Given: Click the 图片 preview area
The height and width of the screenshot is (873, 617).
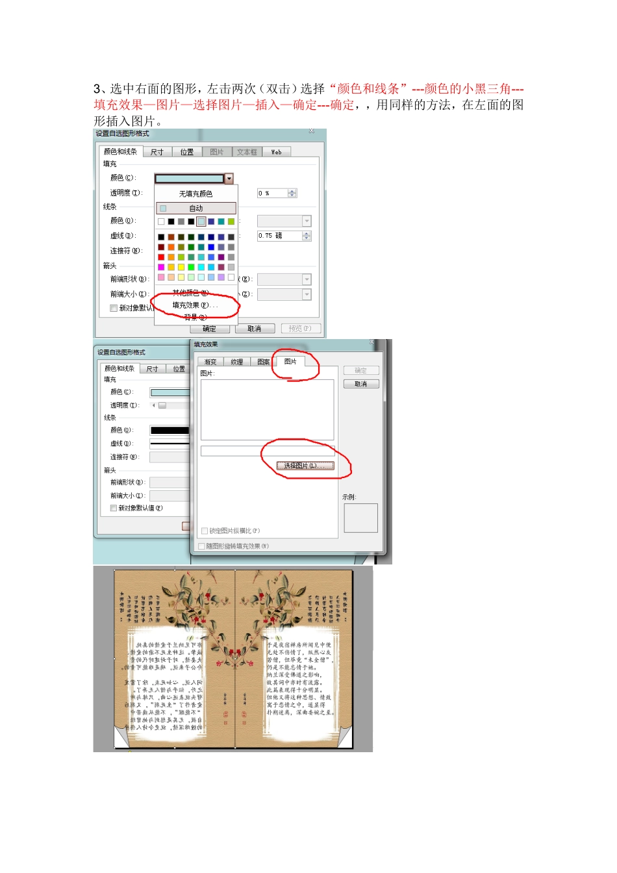Looking at the screenshot, I should tap(268, 410).
